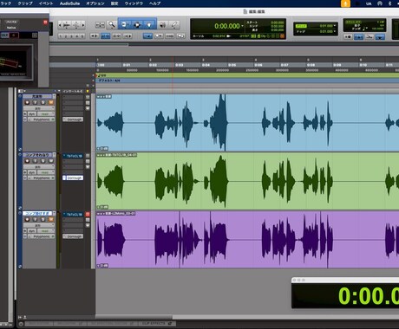Toggle the third track's orange mute button
This screenshot has height=329, width=399.
[x=51, y=220]
